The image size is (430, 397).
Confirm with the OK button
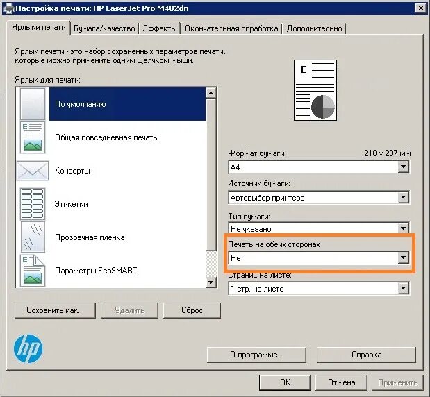pyautogui.click(x=285, y=382)
